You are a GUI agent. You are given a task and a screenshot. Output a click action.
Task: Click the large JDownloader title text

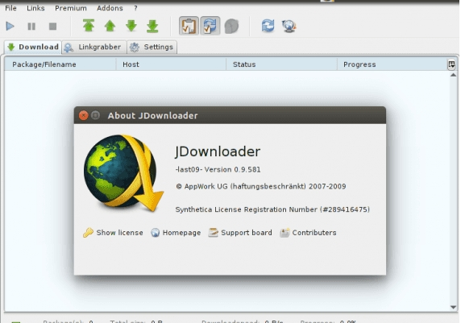(218, 151)
